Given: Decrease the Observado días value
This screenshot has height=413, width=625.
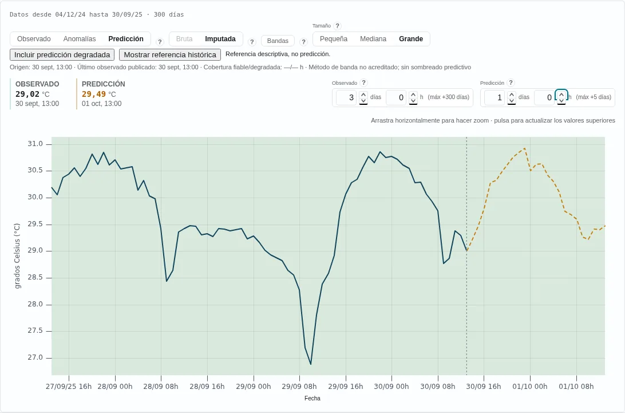Looking at the screenshot, I should [x=363, y=101].
